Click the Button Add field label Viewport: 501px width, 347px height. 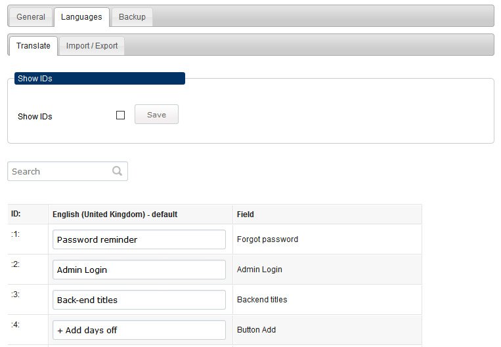[x=256, y=330]
